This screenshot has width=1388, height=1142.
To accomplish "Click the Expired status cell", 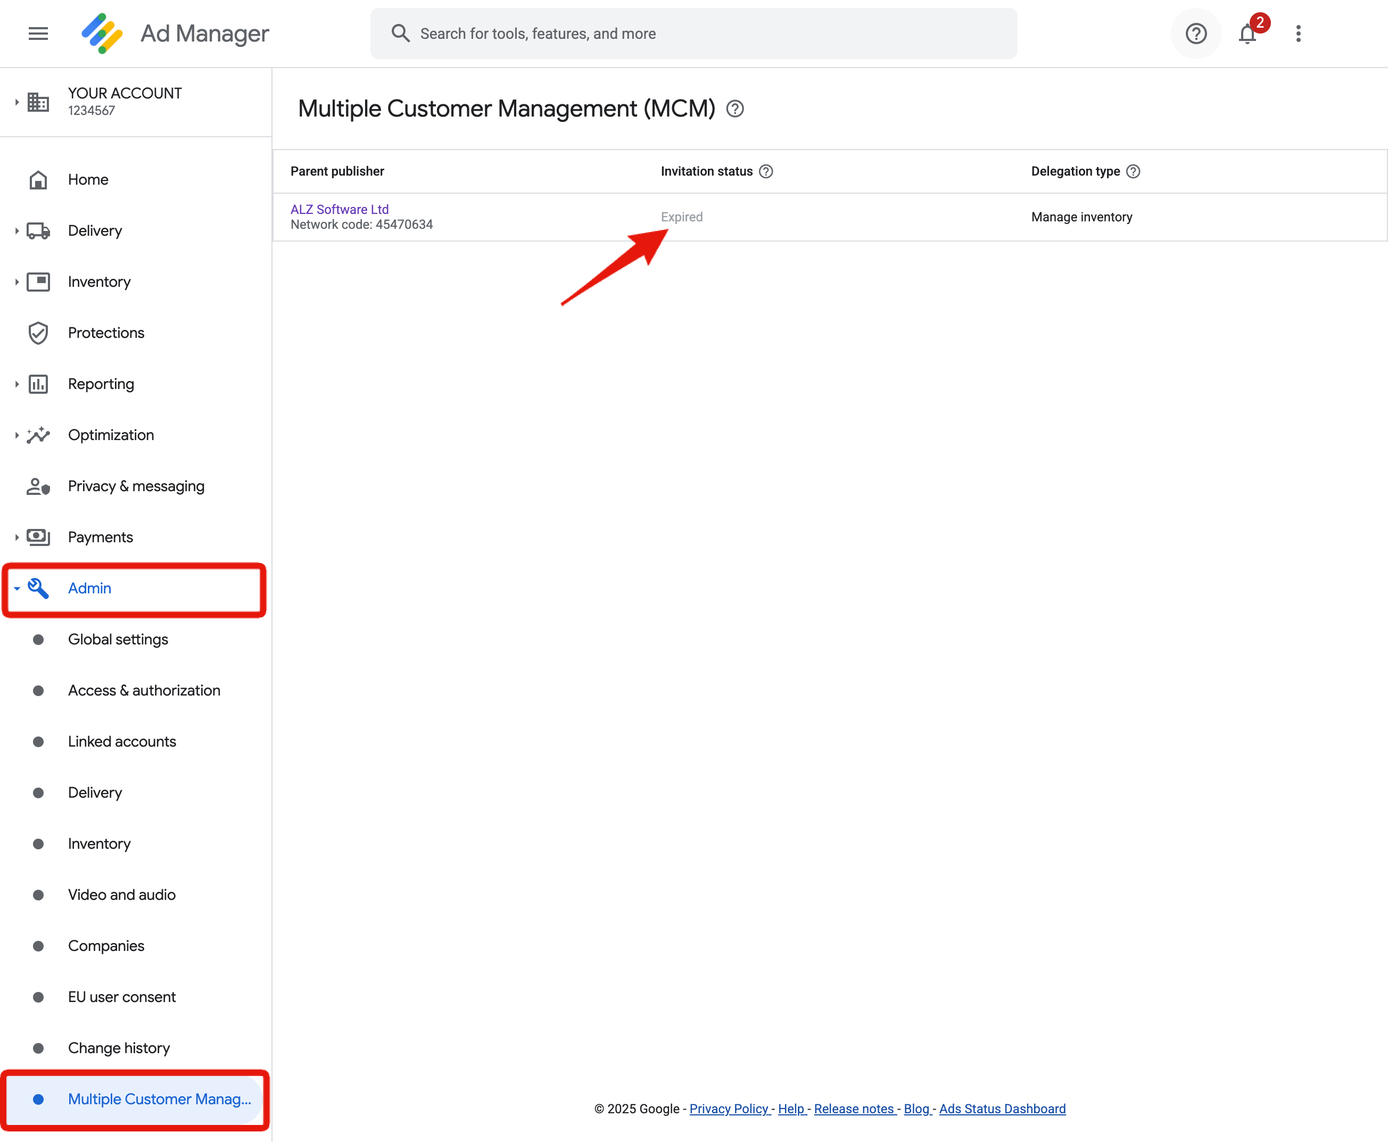I will (682, 217).
